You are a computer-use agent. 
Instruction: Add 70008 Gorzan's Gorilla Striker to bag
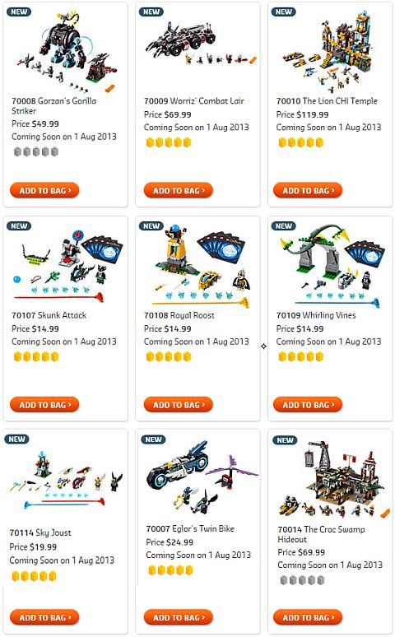tap(44, 190)
